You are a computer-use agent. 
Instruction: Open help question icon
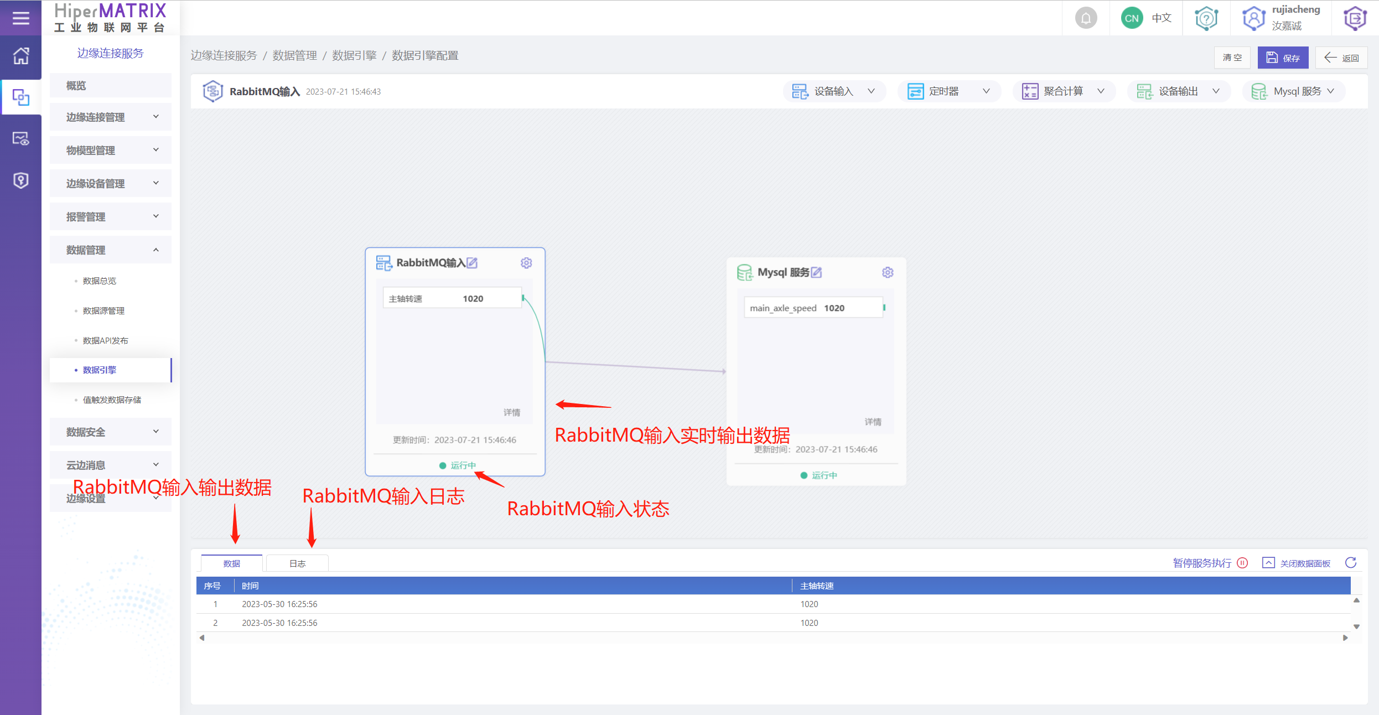click(x=1206, y=18)
